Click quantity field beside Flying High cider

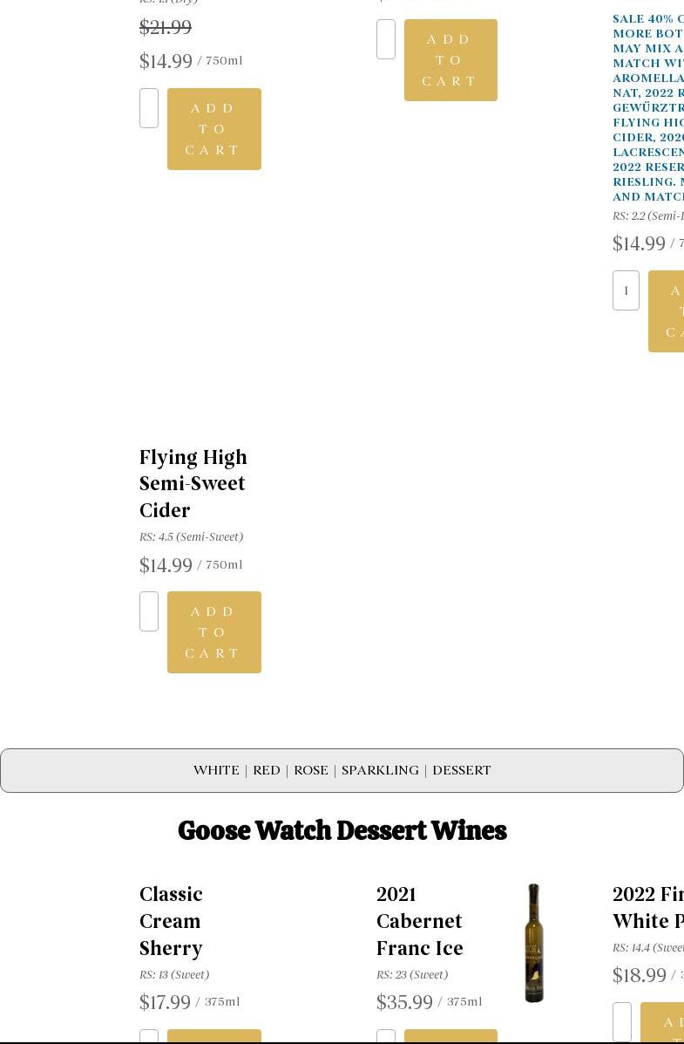point(148,611)
